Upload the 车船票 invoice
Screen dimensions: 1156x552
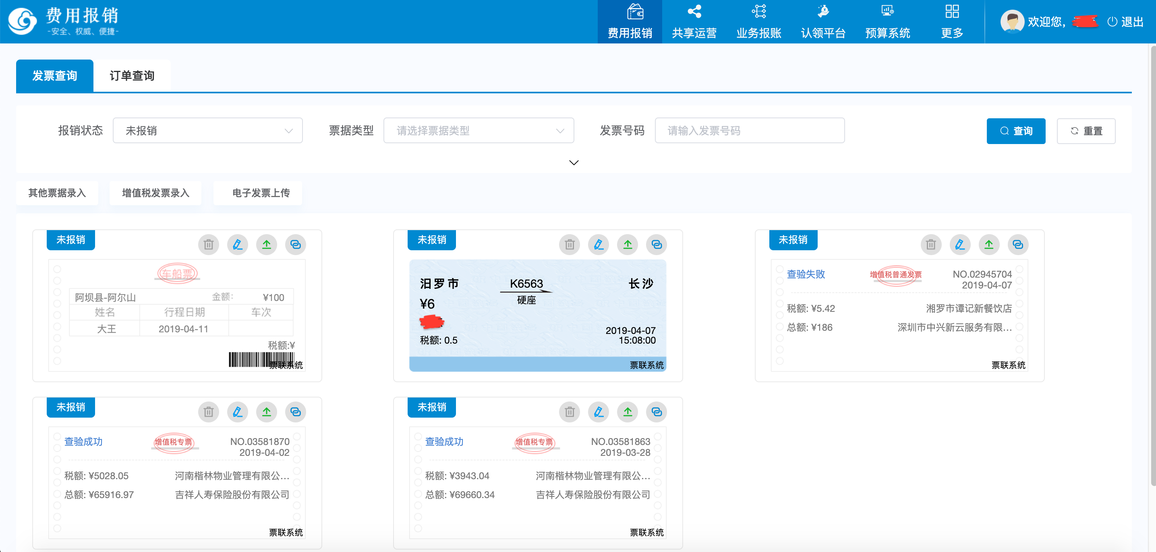click(267, 244)
